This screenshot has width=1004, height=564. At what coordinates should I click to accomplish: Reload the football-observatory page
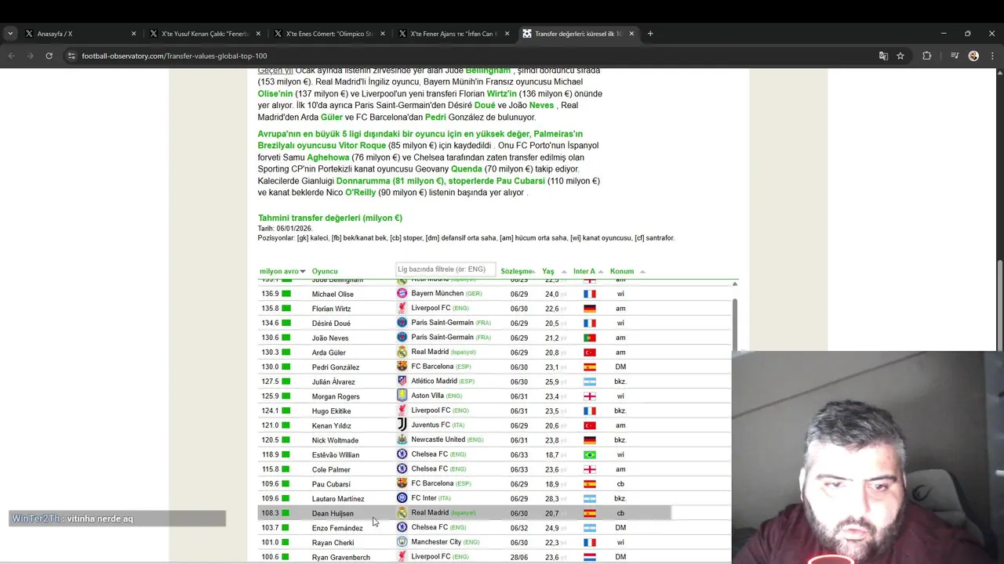tap(49, 56)
